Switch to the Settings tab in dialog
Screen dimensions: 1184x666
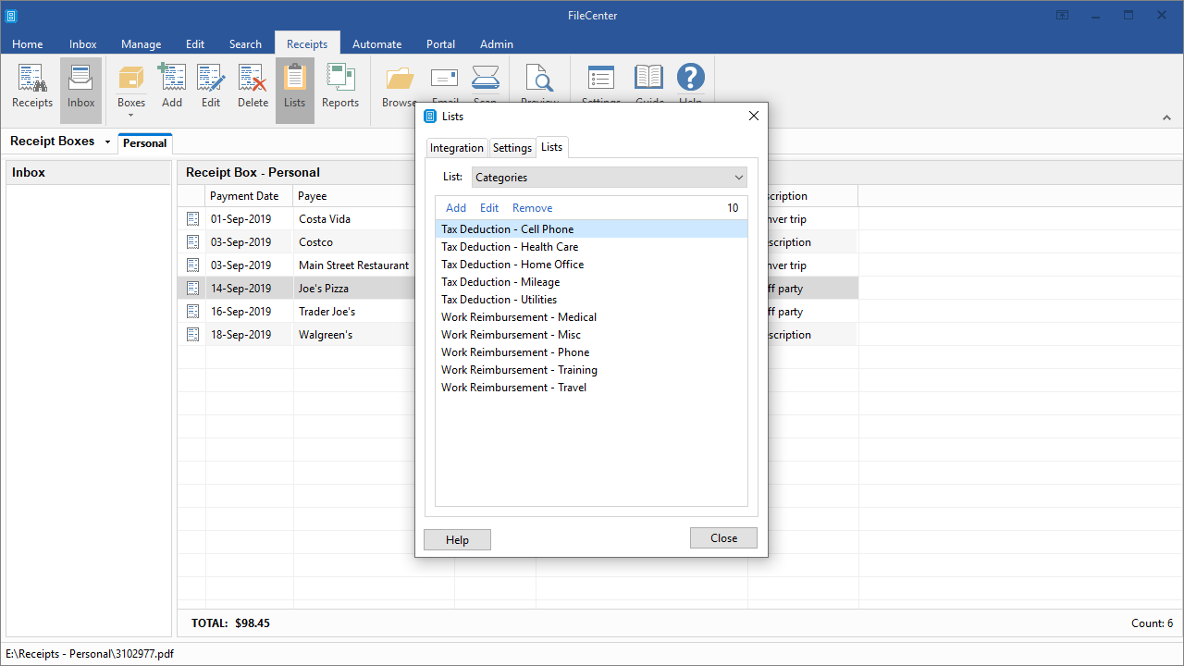click(x=512, y=148)
